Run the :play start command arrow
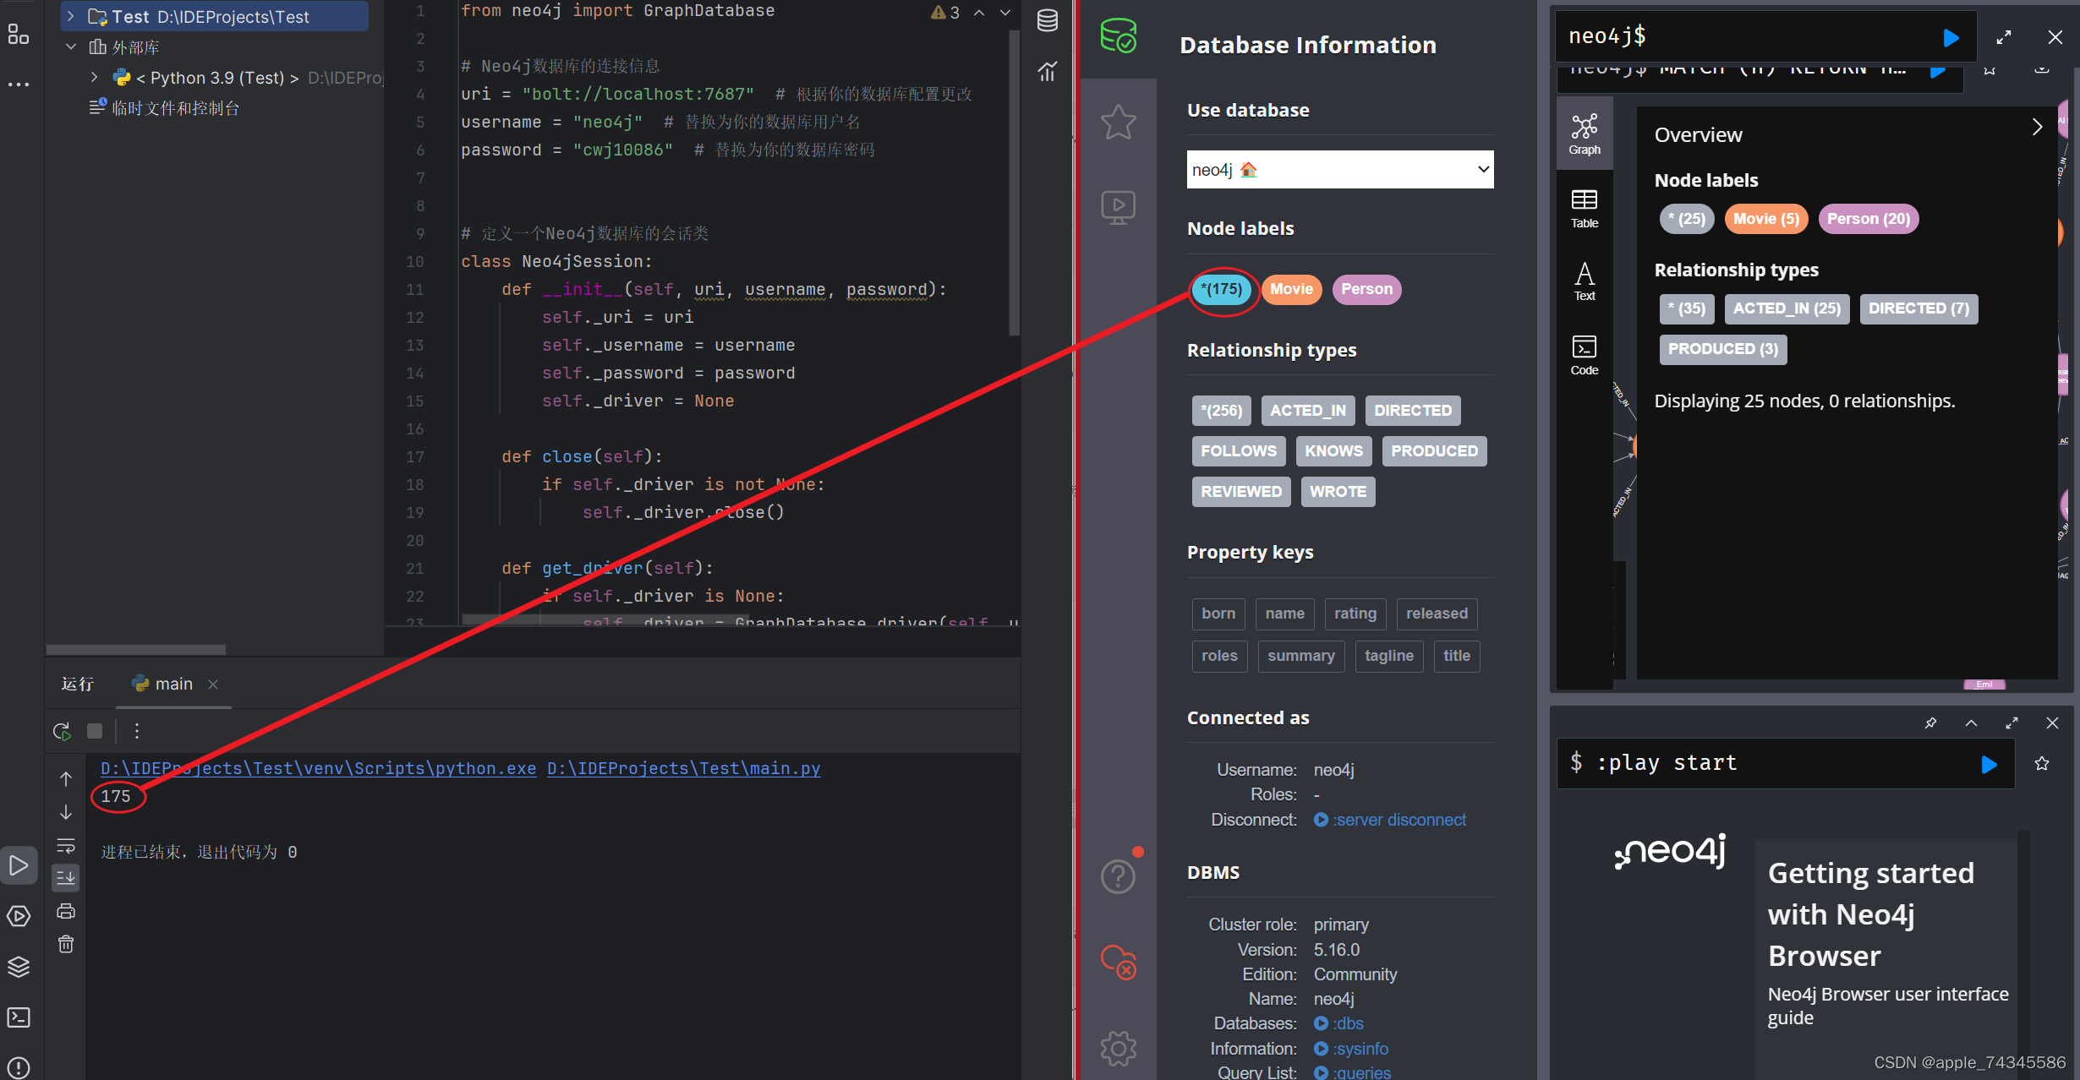The image size is (2080, 1080). pos(1989,764)
